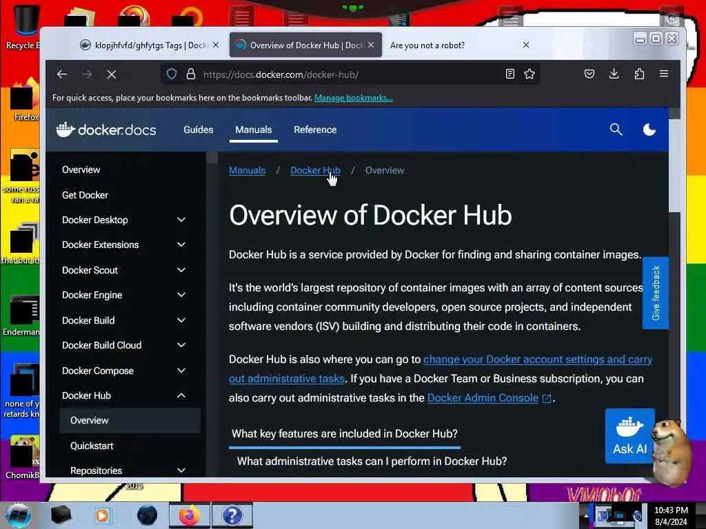
Task: Go back with the browser back arrow
Action: coord(62,74)
